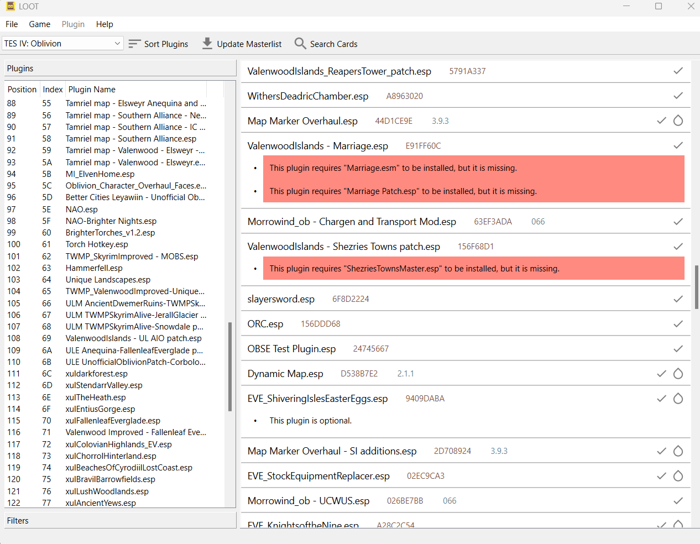This screenshot has width=700, height=544.
Task: Click the LOOT application icon in title bar
Action: pos(11,6)
